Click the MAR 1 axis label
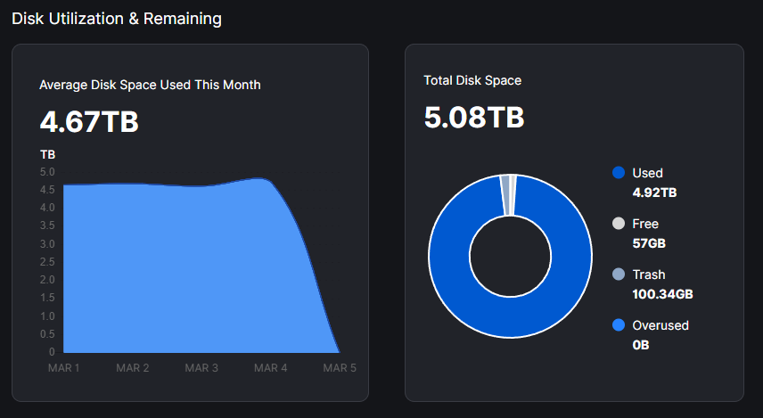763x418 pixels. point(63,368)
